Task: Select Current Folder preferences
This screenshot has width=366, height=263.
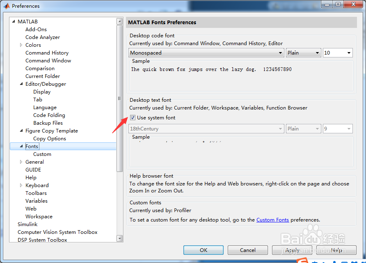Action: [43, 76]
